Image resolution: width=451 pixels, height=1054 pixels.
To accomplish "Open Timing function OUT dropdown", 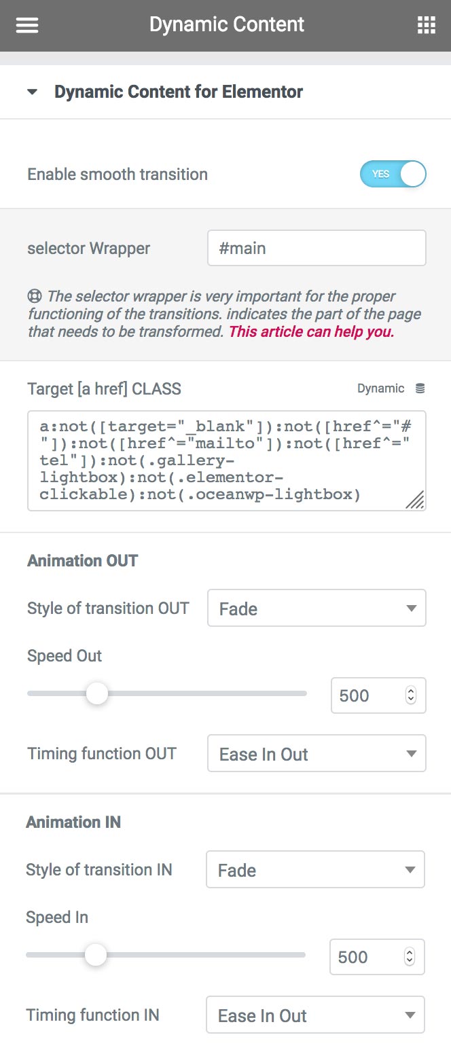I will click(317, 753).
